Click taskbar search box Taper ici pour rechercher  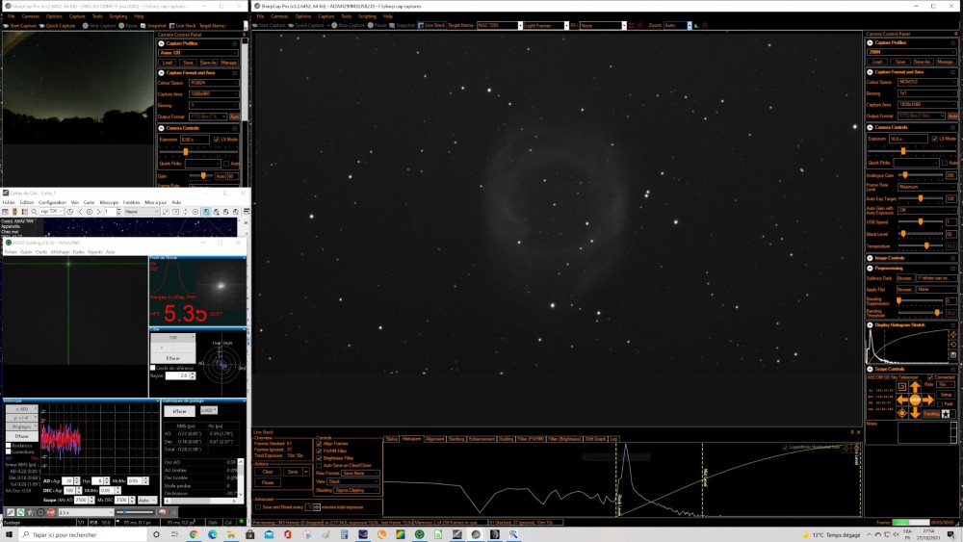tap(82, 534)
